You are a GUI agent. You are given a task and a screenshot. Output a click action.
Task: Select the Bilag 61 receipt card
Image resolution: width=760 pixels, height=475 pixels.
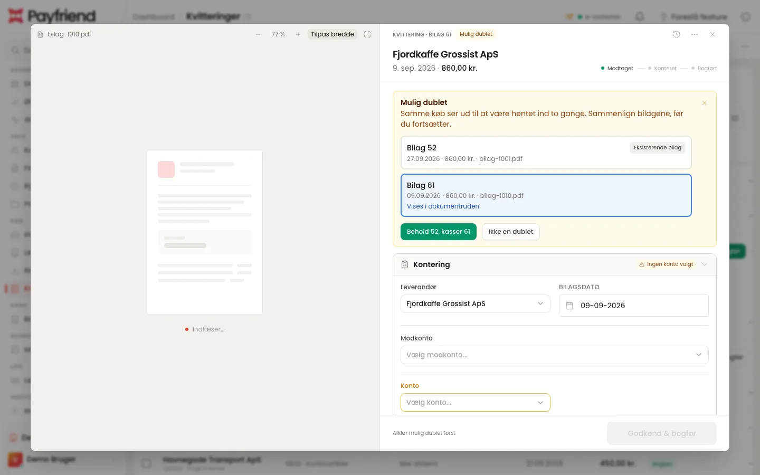point(546,195)
